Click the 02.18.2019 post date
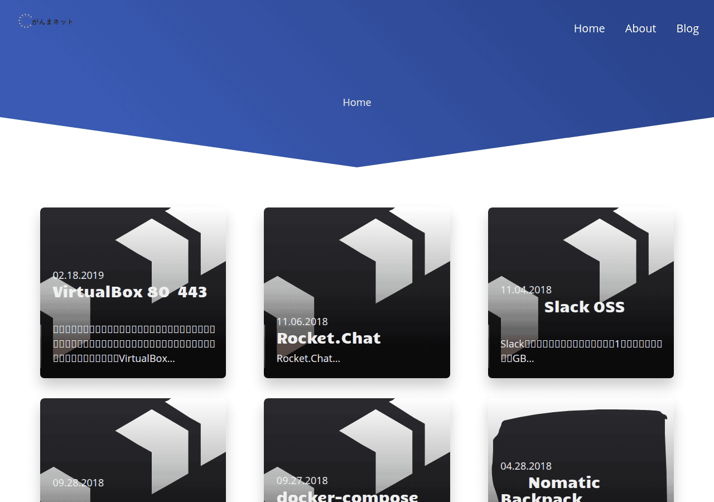Image resolution: width=714 pixels, height=502 pixels. coord(78,275)
